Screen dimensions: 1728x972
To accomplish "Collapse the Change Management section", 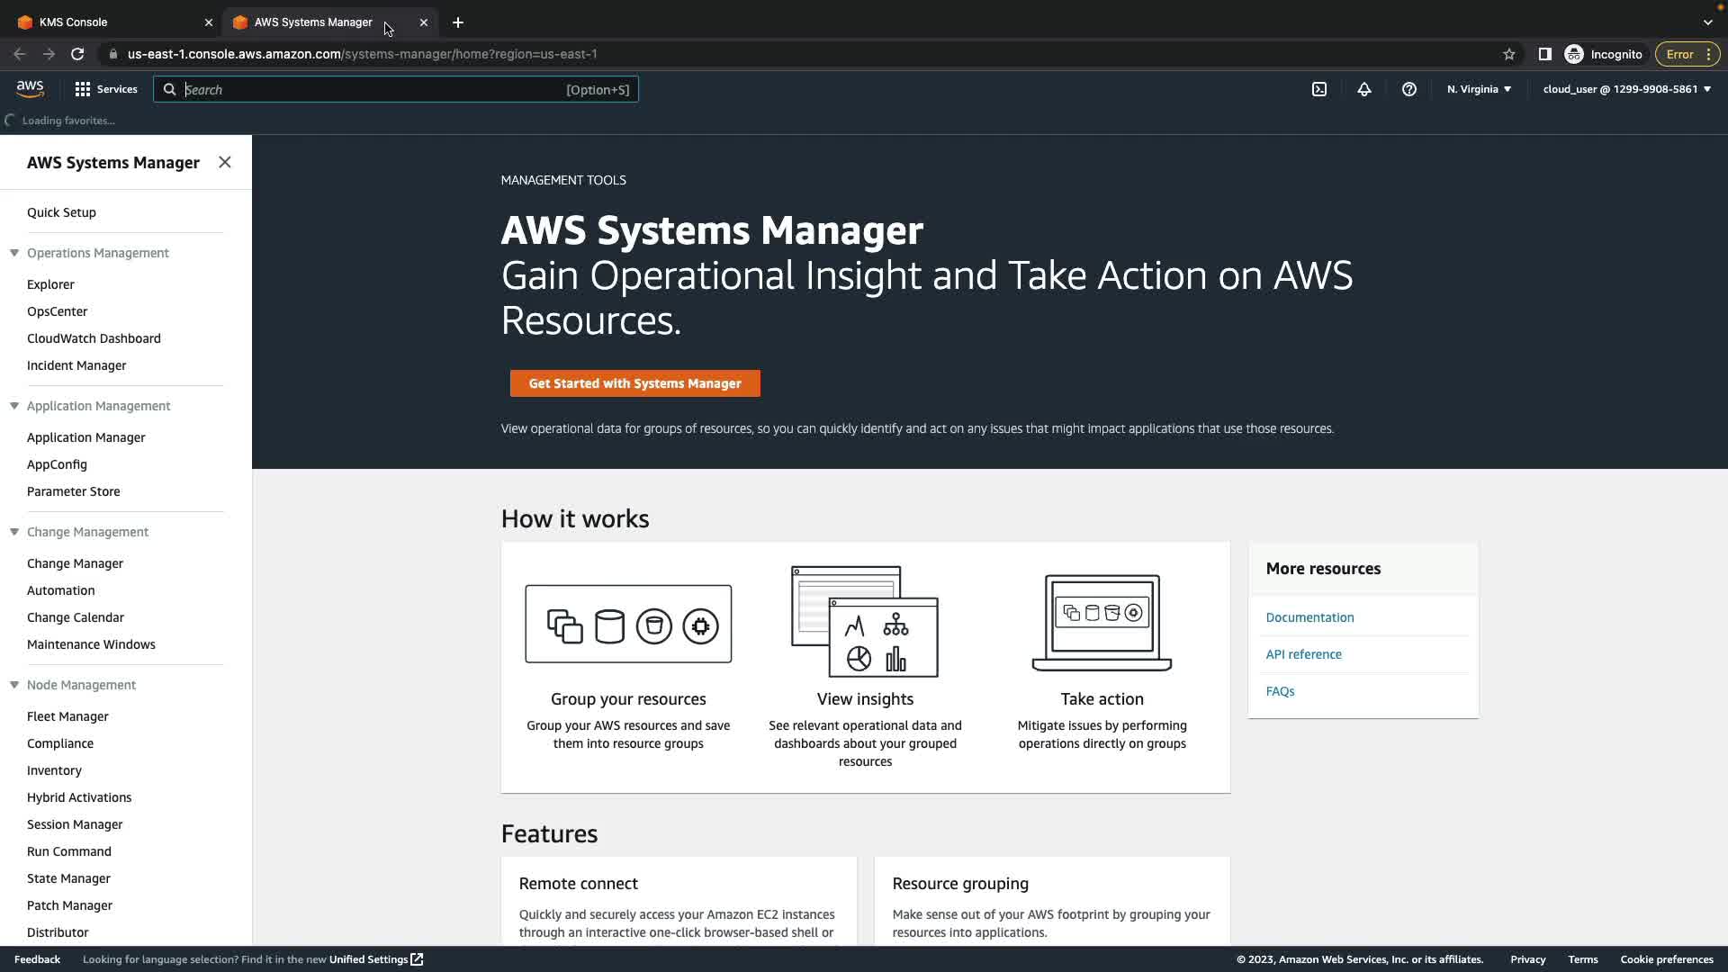I will click(14, 532).
